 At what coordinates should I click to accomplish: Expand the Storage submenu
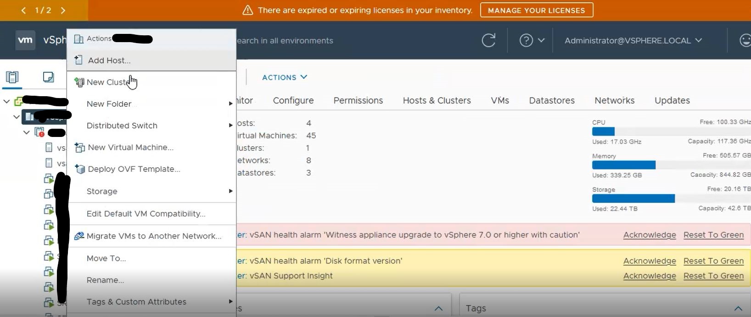[x=231, y=191]
